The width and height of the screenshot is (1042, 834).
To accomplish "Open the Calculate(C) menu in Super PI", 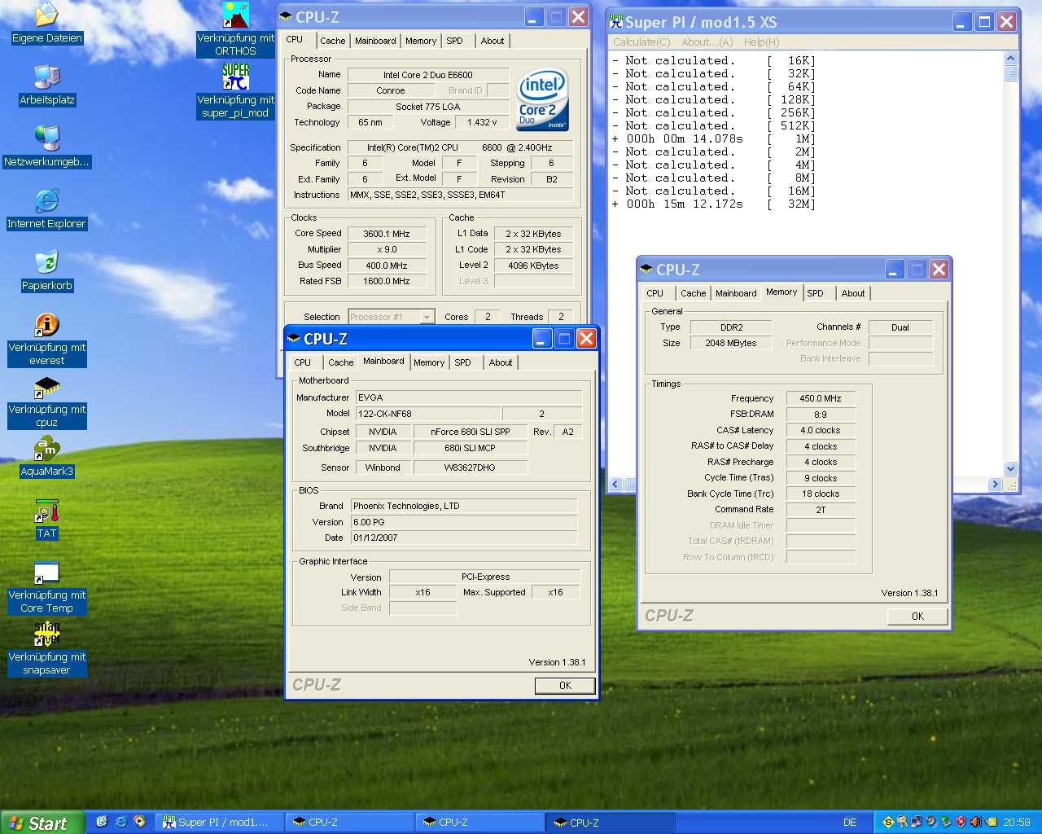I will point(641,42).
